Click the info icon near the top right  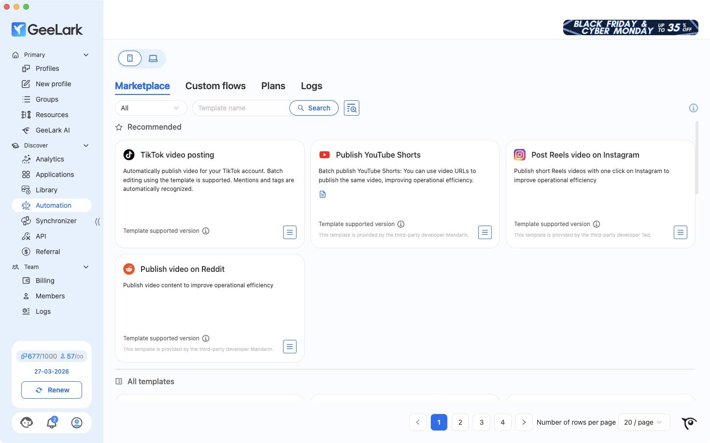[694, 108]
